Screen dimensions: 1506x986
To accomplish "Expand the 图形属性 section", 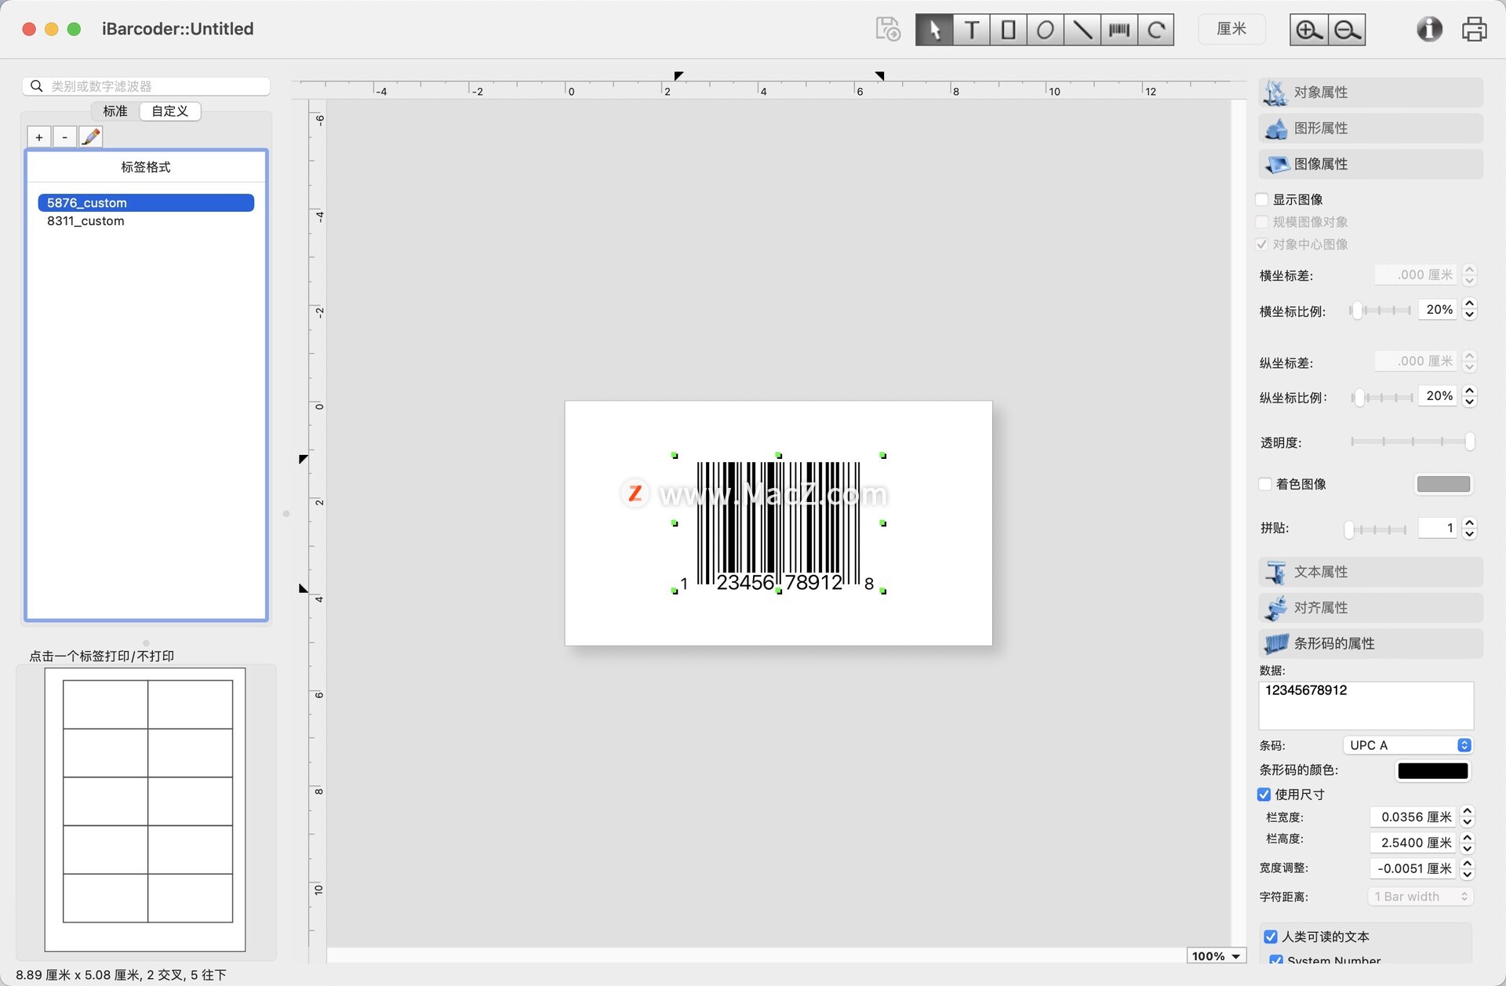I will coord(1370,129).
